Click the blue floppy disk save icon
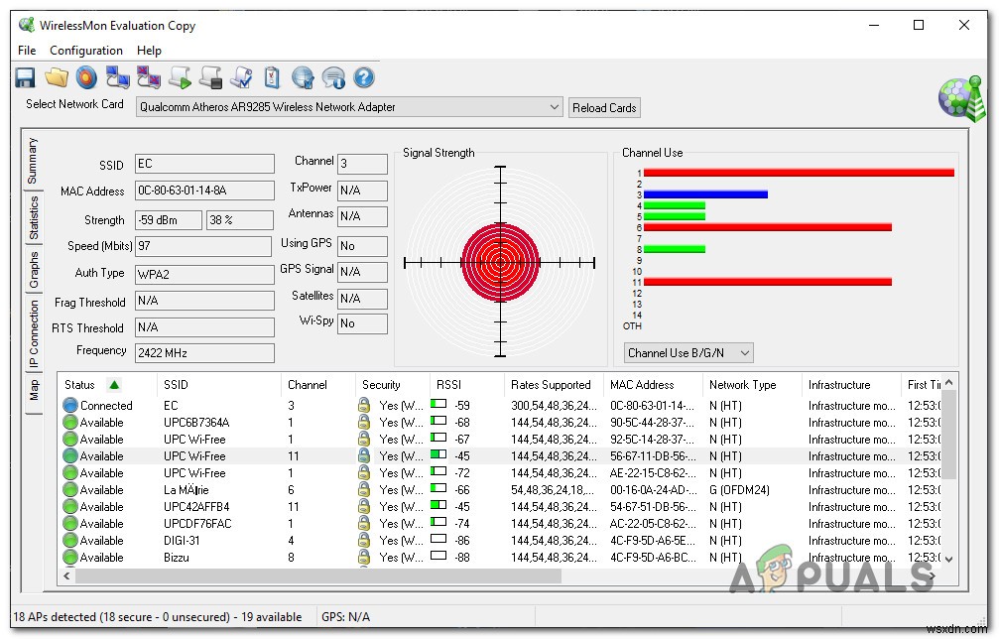The width and height of the screenshot is (999, 639). (x=26, y=76)
